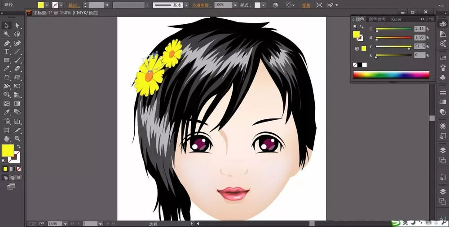The image size is (449, 227).
Task: Click the 变换 link in control bar
Action: (306, 5)
